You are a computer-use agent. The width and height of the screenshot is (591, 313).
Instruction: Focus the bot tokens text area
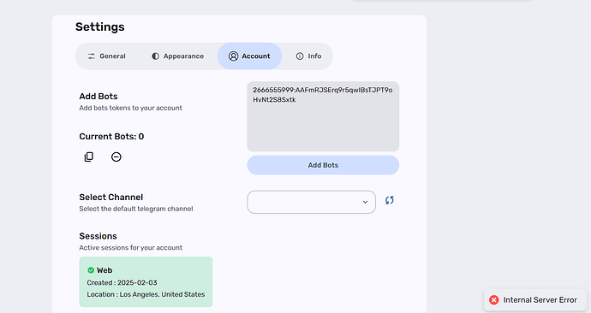pos(323,116)
